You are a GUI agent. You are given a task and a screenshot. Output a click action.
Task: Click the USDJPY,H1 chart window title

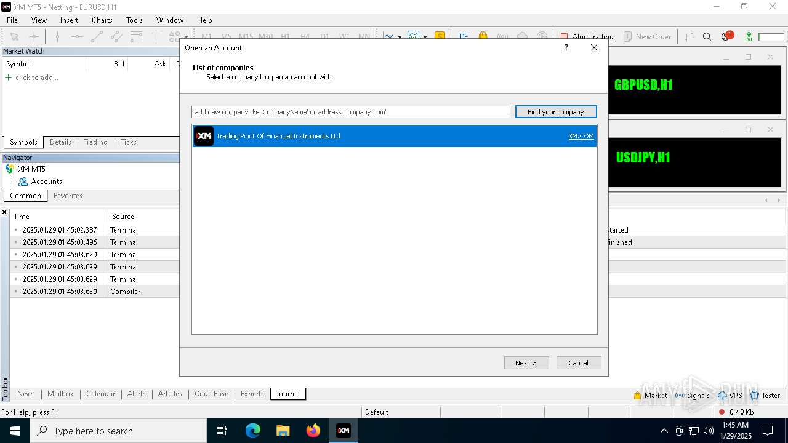point(643,158)
